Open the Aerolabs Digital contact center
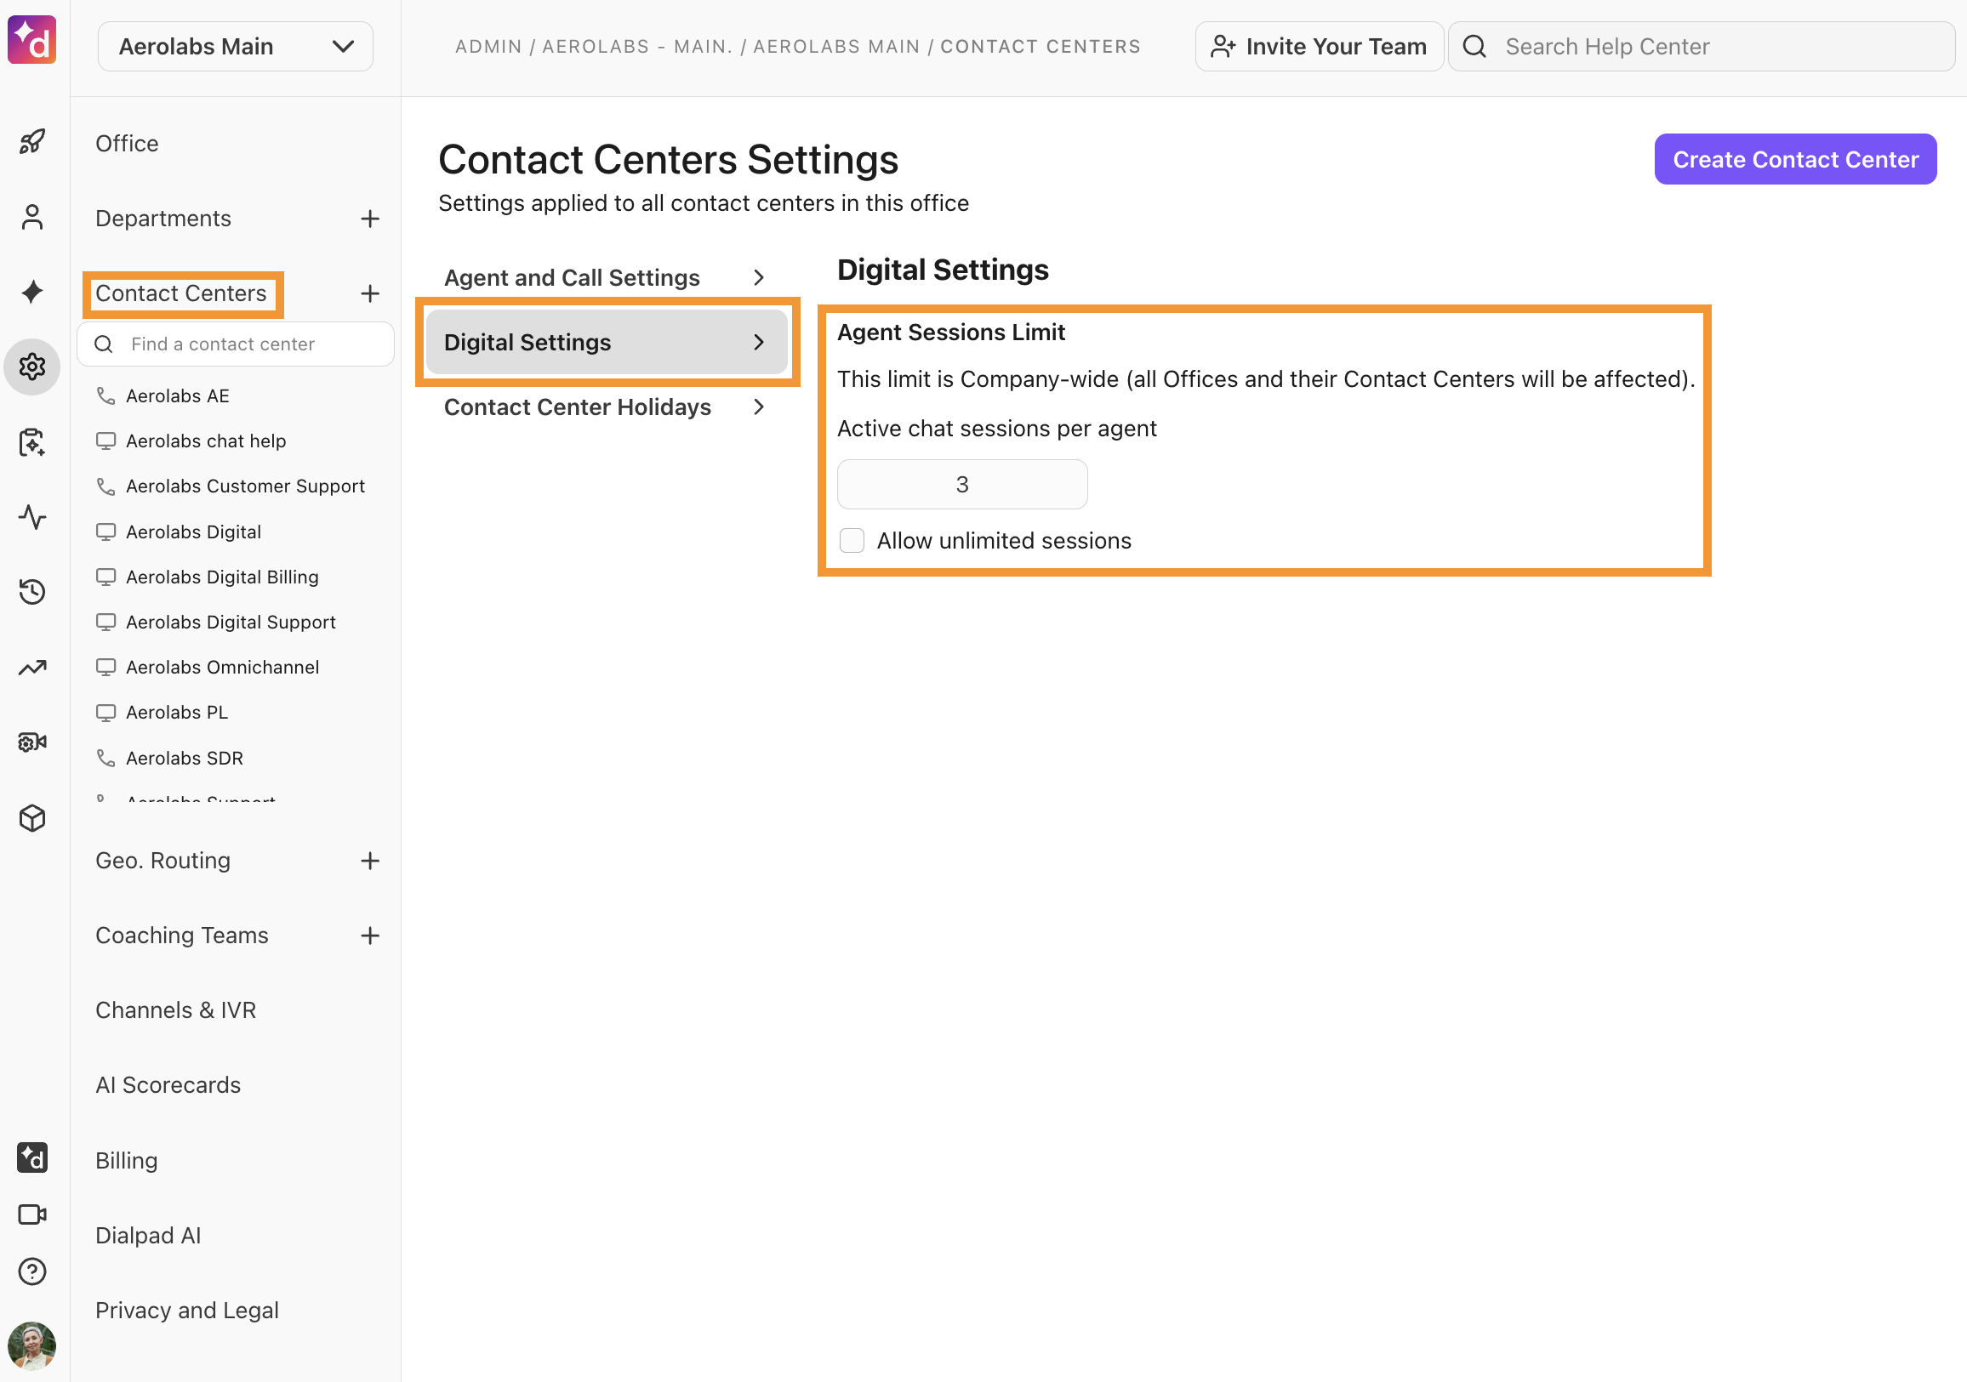The image size is (1967, 1382). coord(194,532)
